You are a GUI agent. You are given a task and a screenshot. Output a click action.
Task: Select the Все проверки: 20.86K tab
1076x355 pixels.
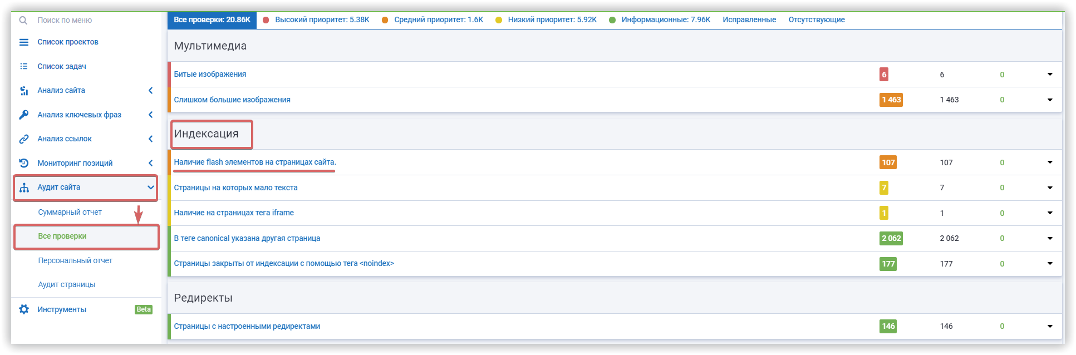tap(212, 20)
